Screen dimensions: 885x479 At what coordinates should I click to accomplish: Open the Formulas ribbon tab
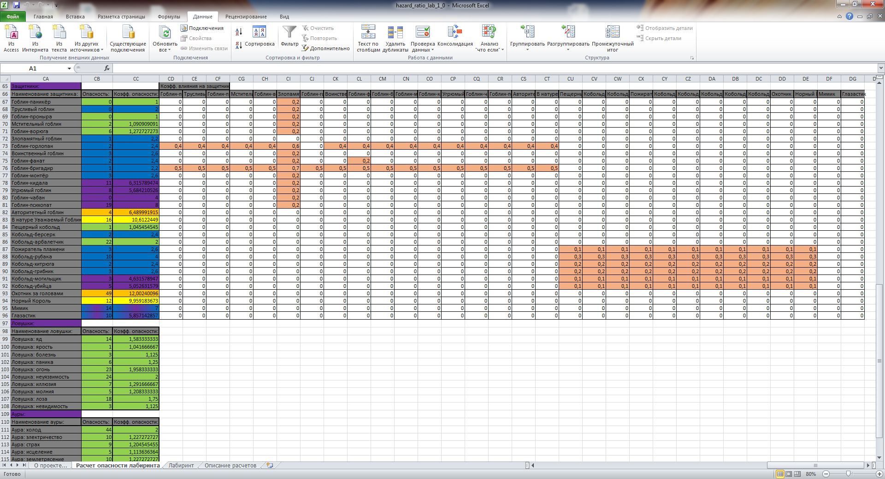[169, 17]
